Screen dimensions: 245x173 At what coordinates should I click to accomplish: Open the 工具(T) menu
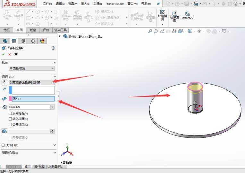click(x=97, y=4)
